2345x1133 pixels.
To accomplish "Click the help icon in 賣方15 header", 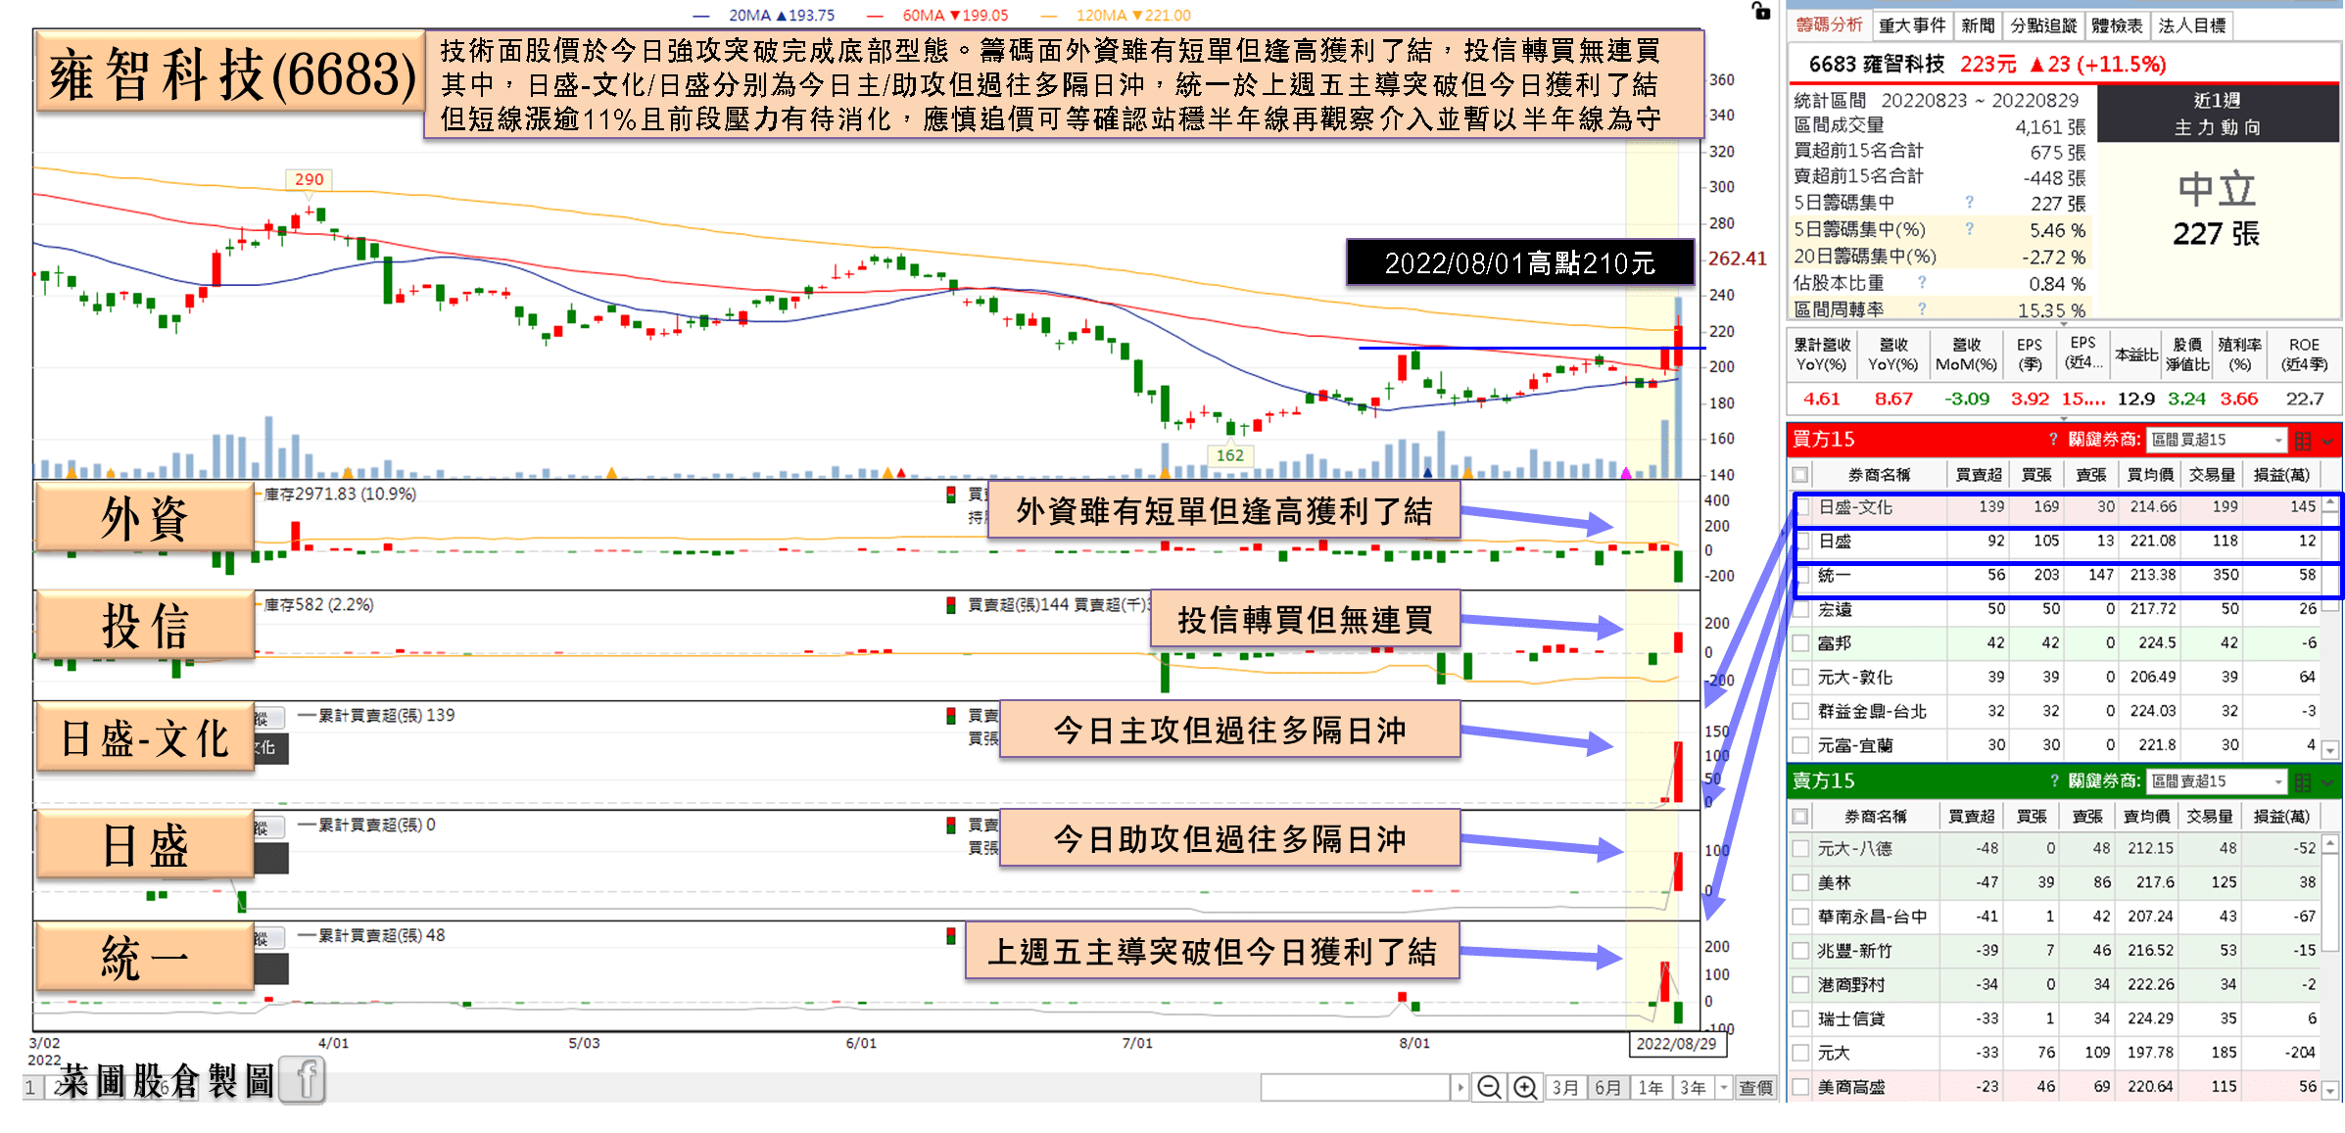I will pos(2053,781).
